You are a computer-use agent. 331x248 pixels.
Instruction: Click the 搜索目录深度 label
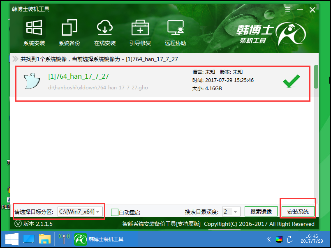tap(201, 212)
